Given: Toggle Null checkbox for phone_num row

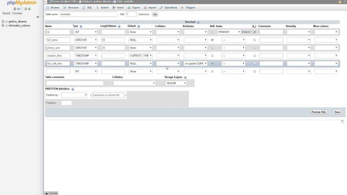Looking at the screenshot, I should tap(212, 48).
